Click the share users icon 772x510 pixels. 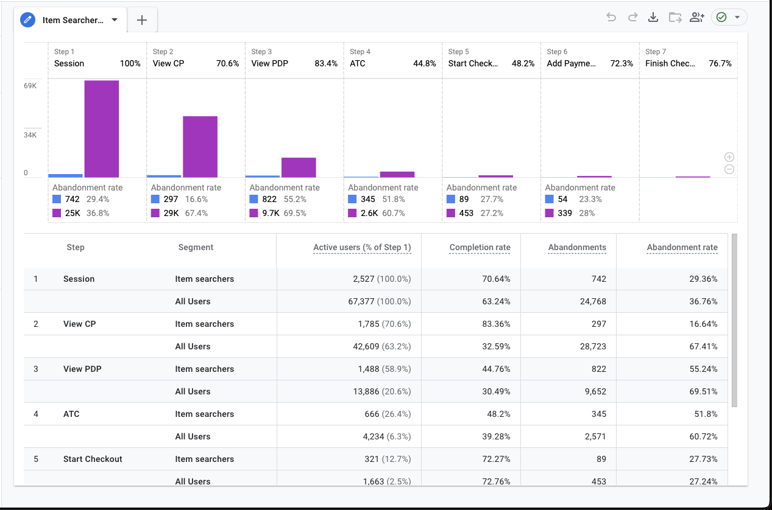(697, 18)
